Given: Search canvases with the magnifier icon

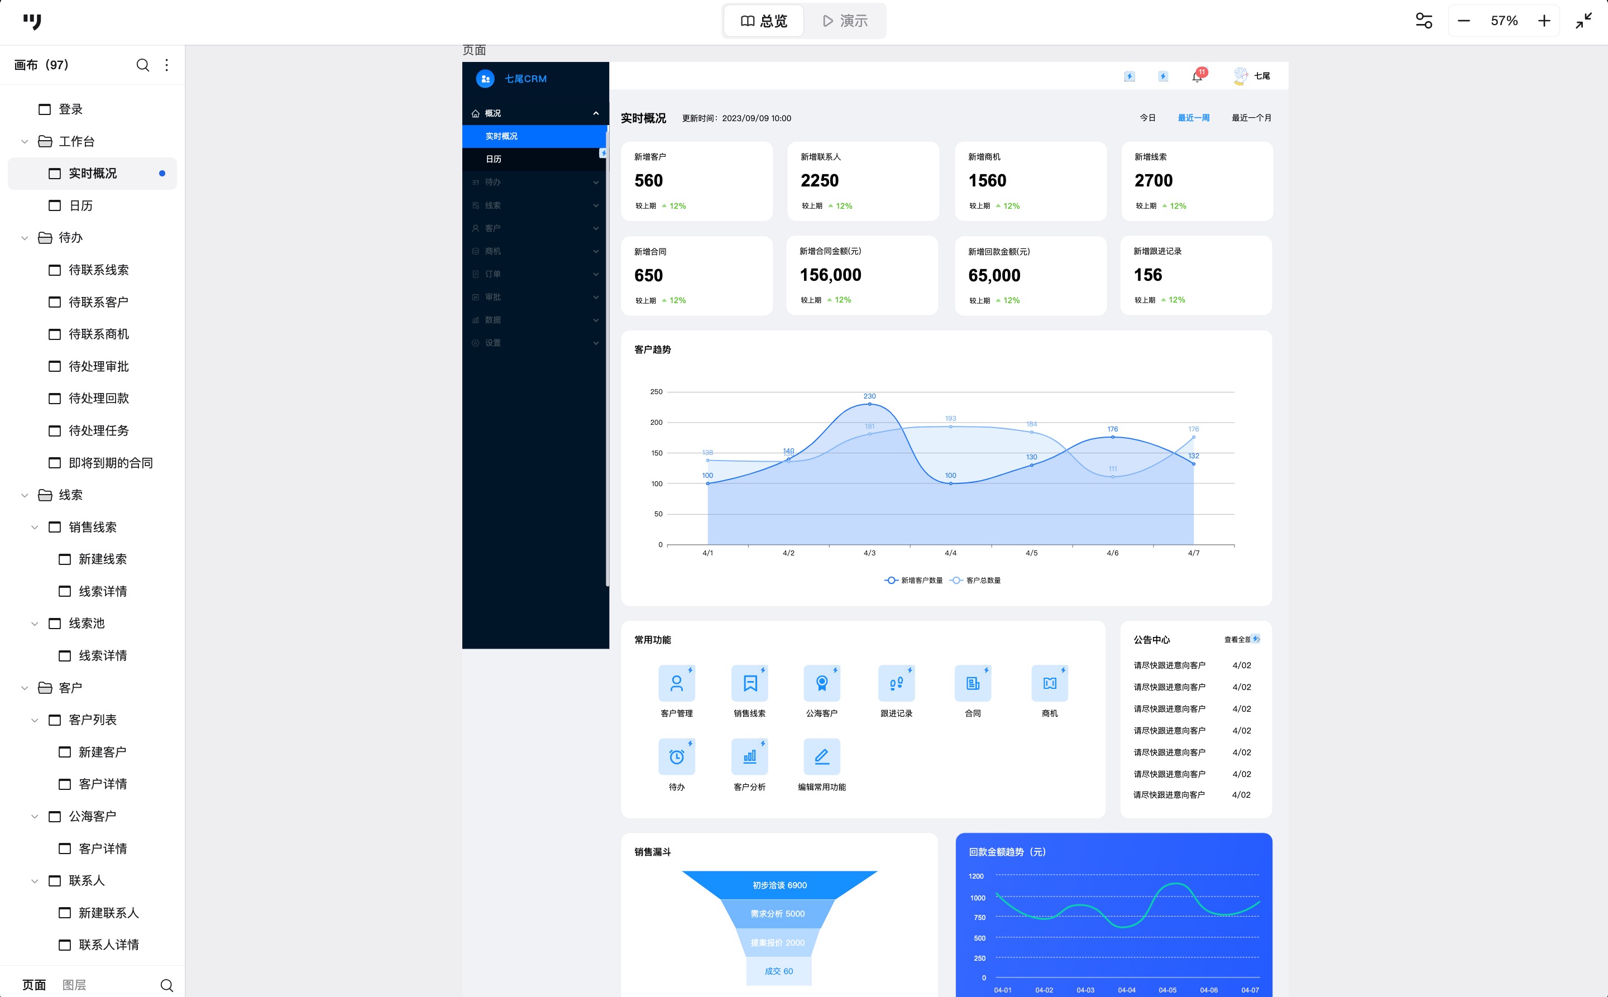Looking at the screenshot, I should click(142, 65).
